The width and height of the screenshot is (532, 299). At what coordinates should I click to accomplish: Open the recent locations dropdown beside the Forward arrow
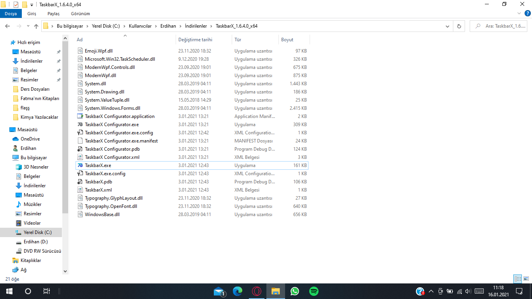28,26
